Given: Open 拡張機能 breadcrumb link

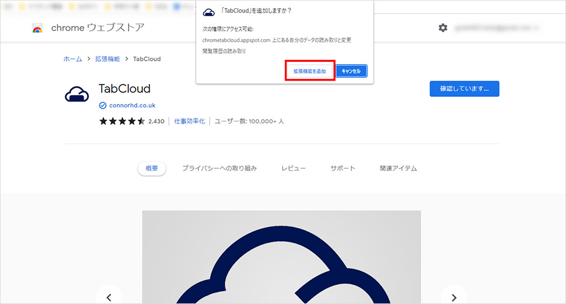Looking at the screenshot, I should coord(107,59).
